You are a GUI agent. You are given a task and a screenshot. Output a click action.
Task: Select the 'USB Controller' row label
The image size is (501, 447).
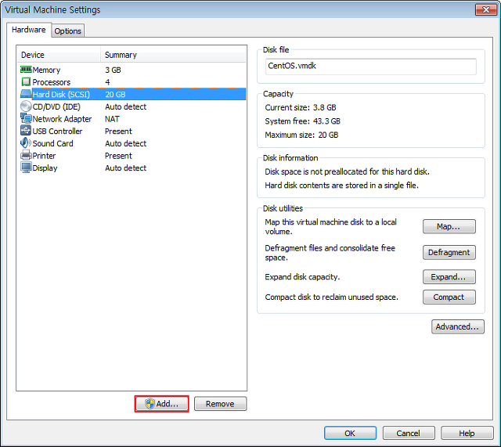57,132
